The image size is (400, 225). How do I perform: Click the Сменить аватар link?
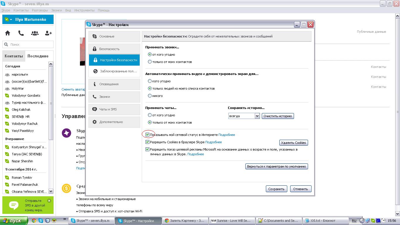click(x=73, y=89)
